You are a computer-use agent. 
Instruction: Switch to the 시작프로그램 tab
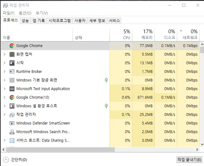(60, 21)
